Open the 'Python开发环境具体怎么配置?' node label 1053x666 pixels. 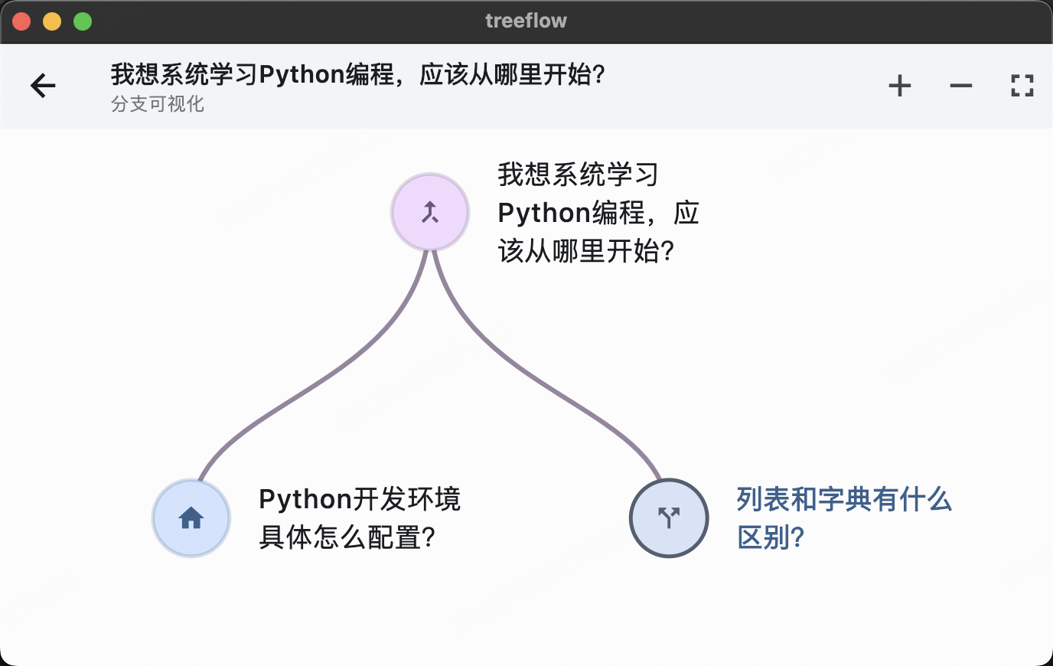[359, 518]
